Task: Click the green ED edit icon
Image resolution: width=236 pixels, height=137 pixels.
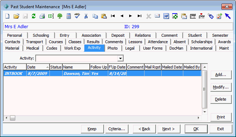Action: pyautogui.click(x=51, y=16)
